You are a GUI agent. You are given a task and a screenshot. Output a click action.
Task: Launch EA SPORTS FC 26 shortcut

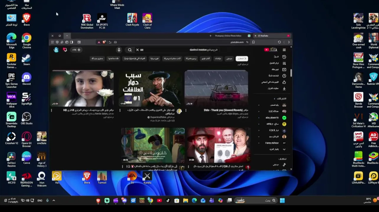102,21
